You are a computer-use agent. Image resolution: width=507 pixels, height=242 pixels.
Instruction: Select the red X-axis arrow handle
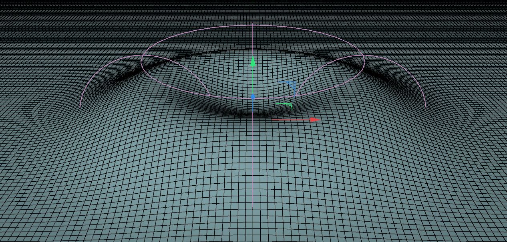pyautogui.click(x=315, y=119)
